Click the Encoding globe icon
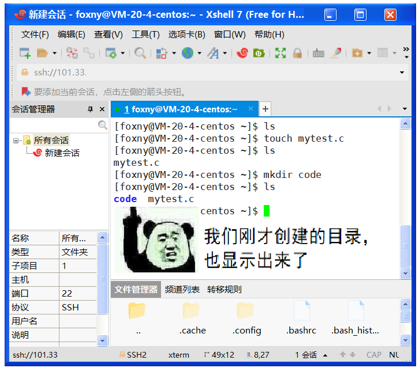 point(188,53)
